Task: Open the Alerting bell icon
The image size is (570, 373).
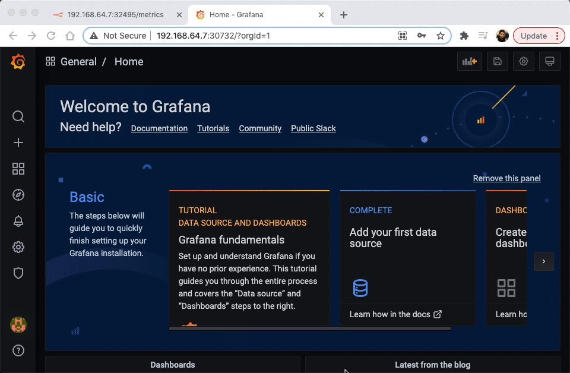Action: point(18,221)
